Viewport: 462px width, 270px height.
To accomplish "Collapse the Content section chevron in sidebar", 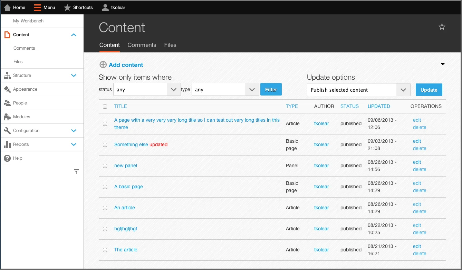I will [x=74, y=35].
